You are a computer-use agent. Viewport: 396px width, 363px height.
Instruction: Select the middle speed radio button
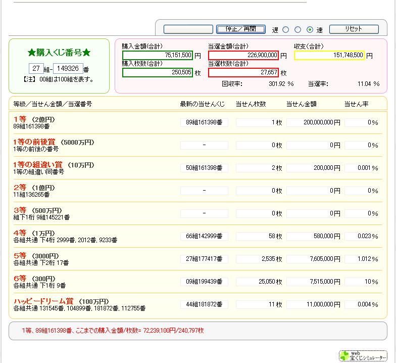click(298, 29)
